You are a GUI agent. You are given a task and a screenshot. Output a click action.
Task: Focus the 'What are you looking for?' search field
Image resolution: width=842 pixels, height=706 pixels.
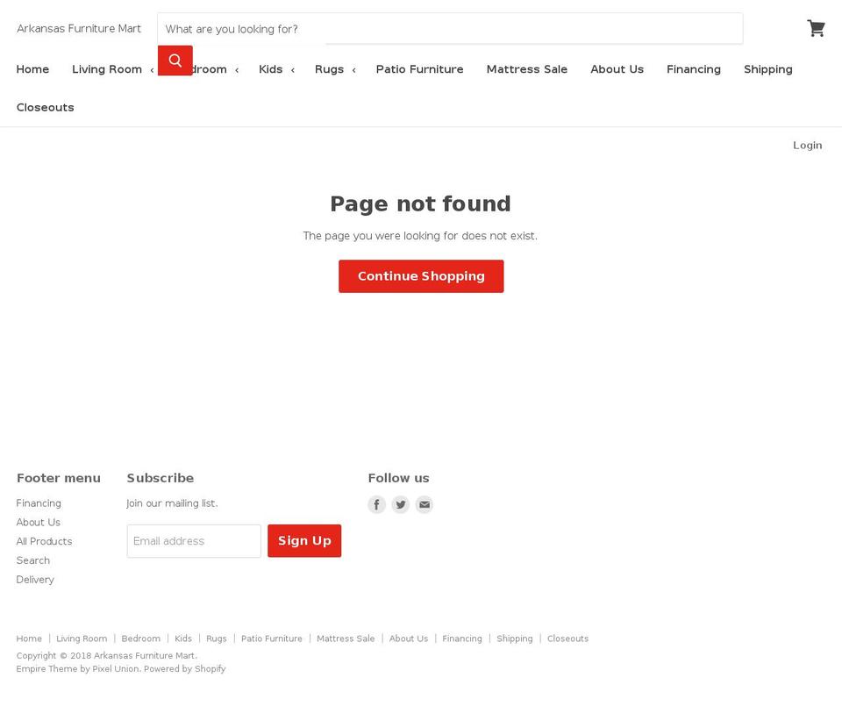click(x=450, y=29)
